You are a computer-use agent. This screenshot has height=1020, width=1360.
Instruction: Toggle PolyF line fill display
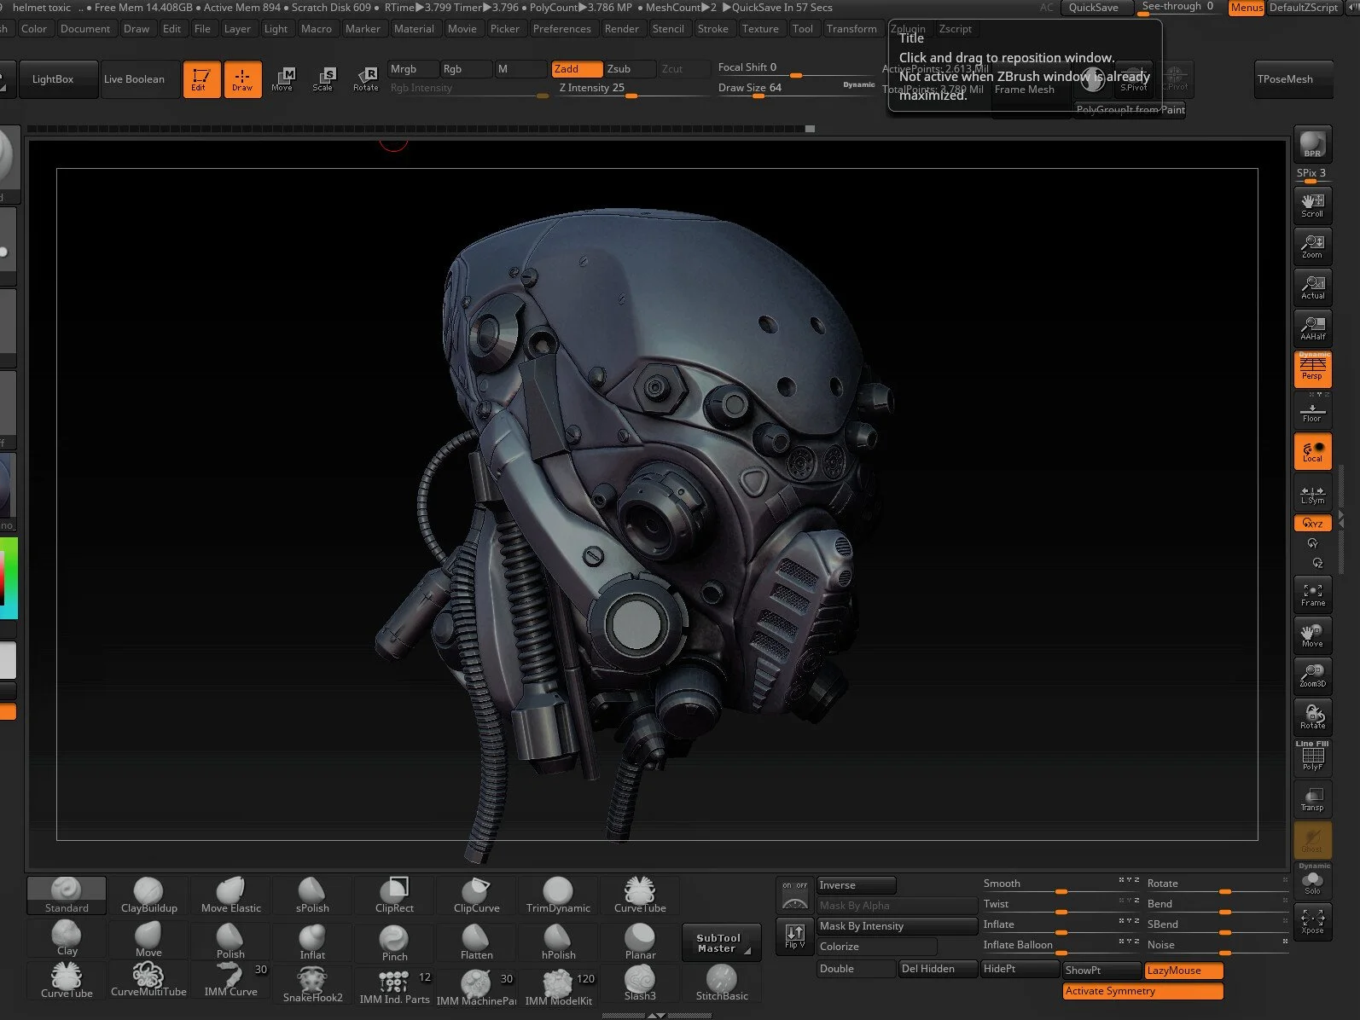tap(1312, 757)
